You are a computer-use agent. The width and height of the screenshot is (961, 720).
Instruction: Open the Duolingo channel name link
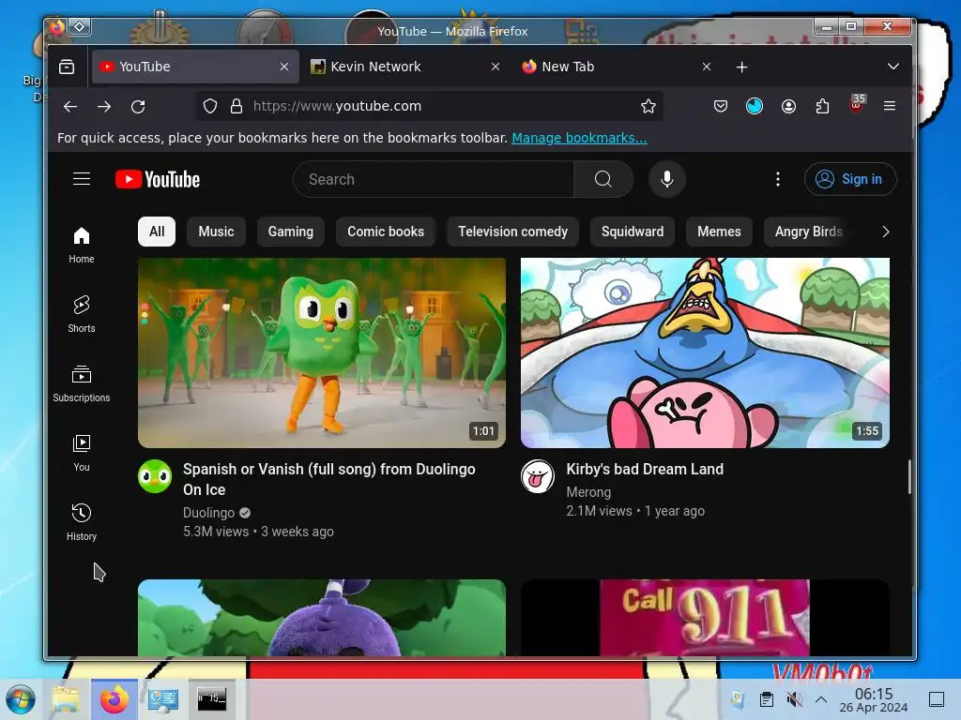[208, 513]
